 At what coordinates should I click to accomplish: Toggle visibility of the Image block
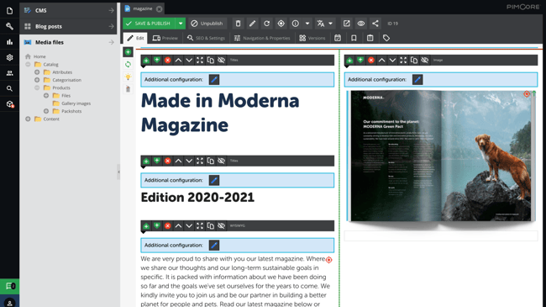coord(425,60)
